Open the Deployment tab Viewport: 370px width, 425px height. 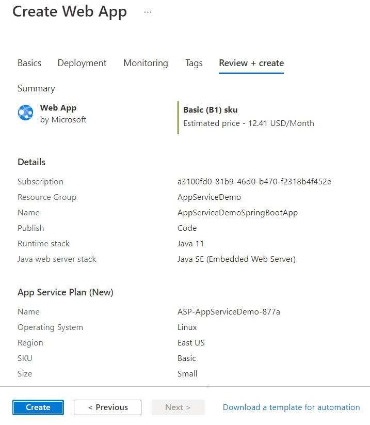click(82, 63)
